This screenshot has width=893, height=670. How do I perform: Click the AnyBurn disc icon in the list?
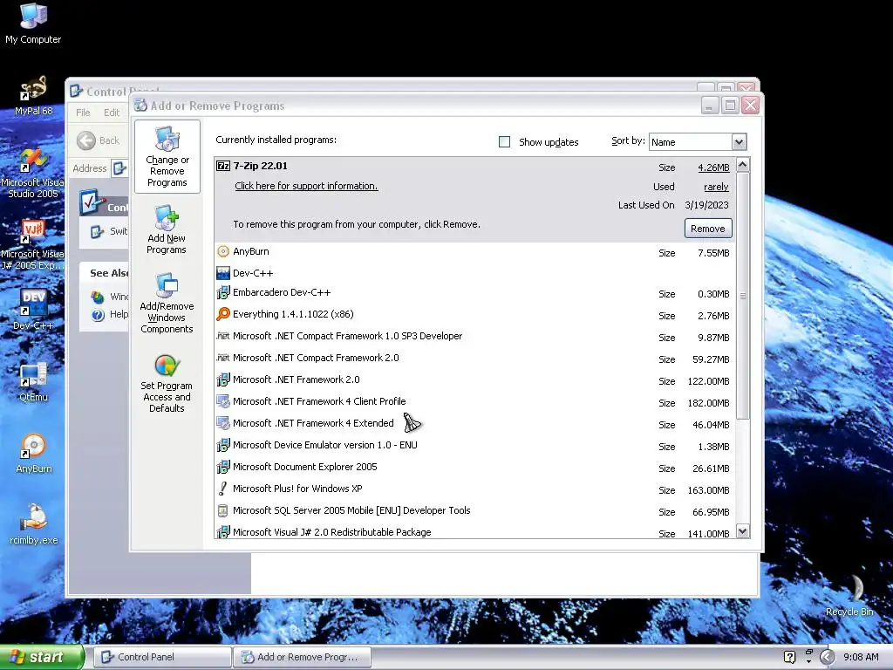(222, 251)
